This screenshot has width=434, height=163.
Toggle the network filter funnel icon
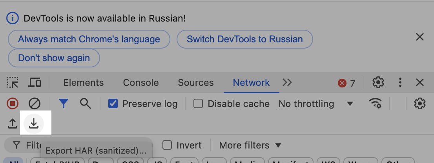tap(64, 103)
